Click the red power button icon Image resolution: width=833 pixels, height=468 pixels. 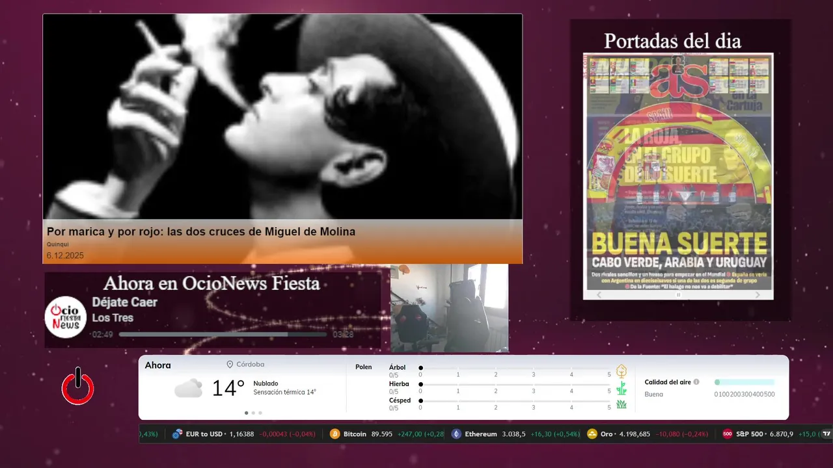click(x=78, y=387)
